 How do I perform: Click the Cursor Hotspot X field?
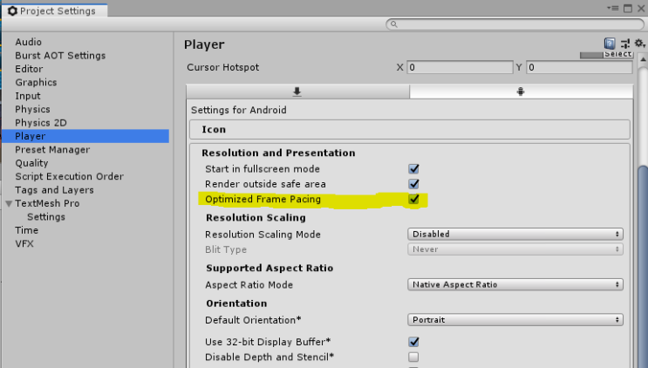[x=460, y=67]
